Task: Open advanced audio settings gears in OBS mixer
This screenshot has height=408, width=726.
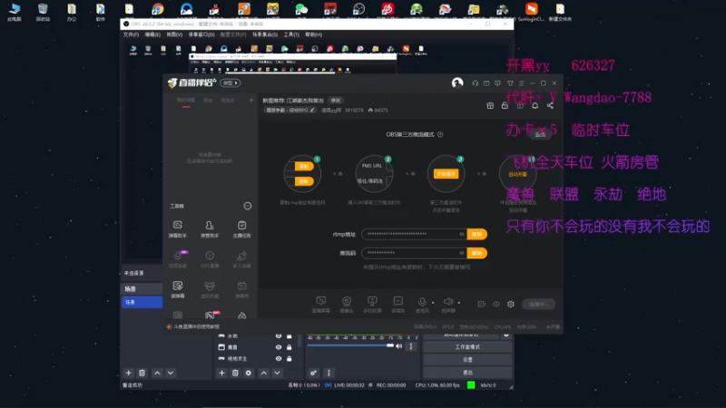Action: click(313, 373)
